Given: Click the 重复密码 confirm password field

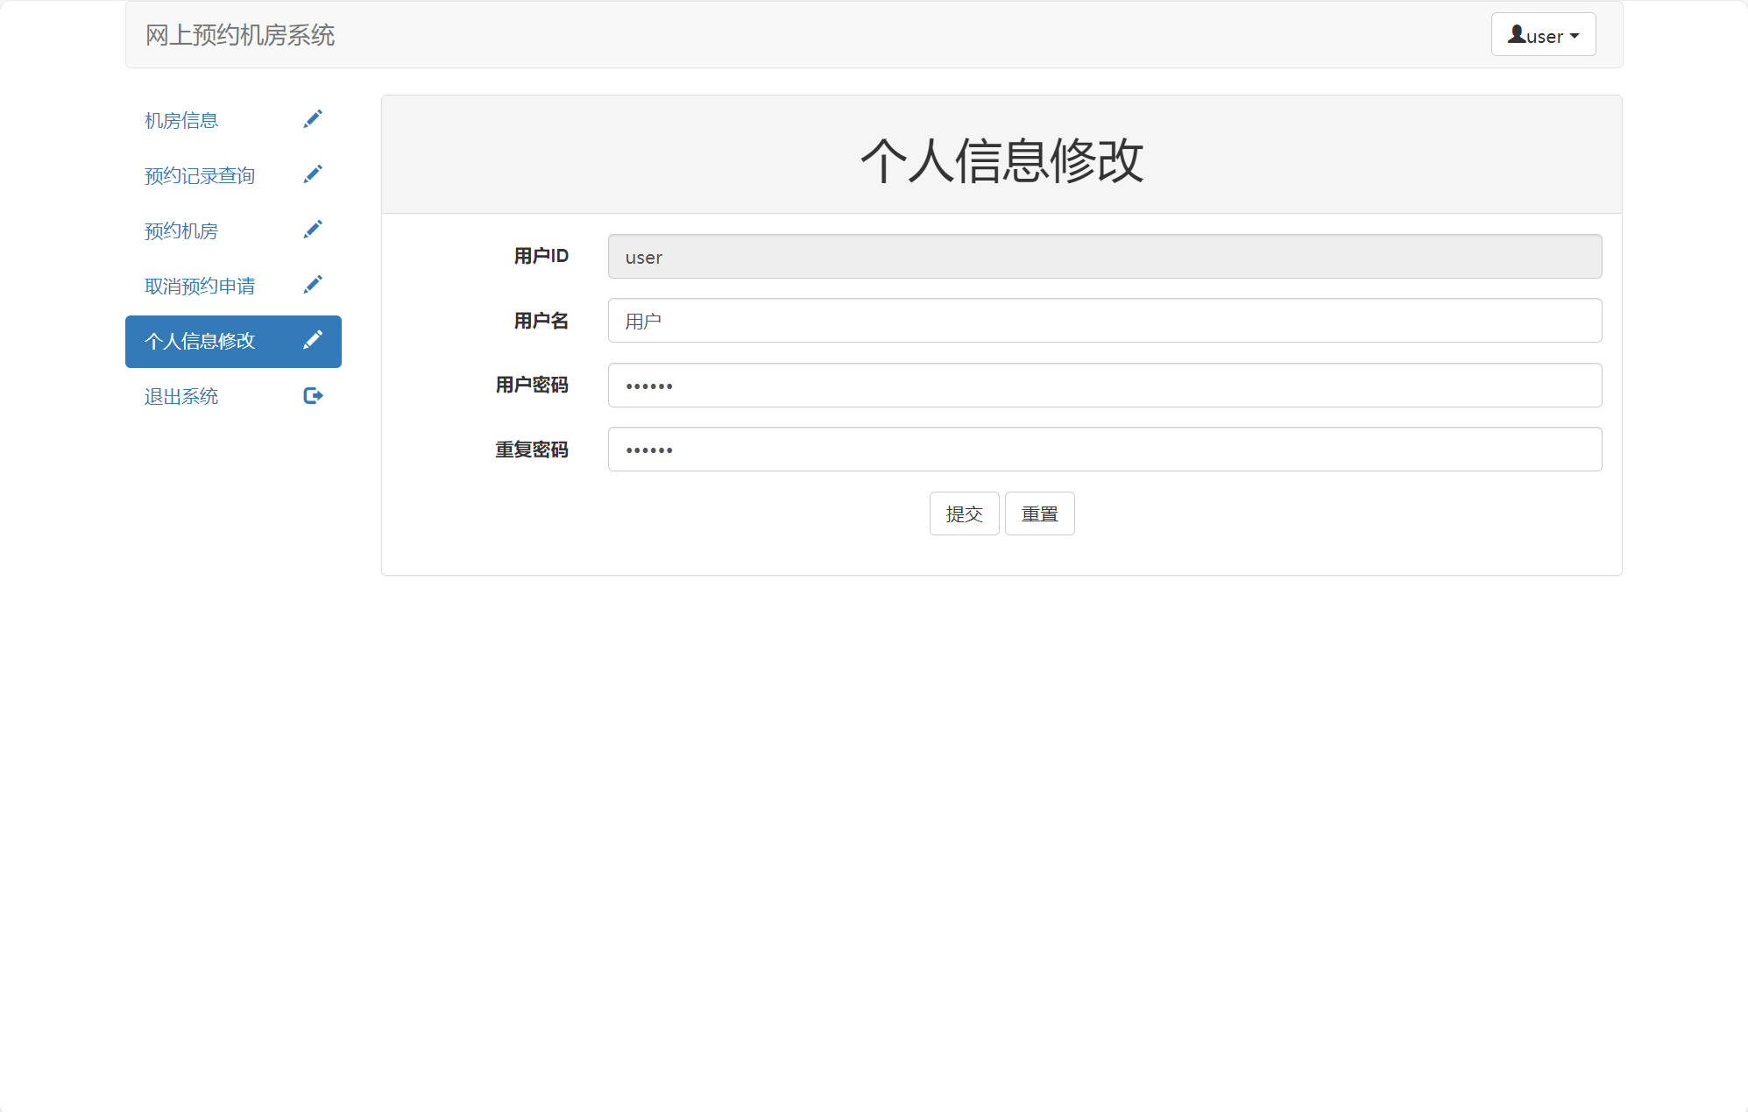Looking at the screenshot, I should 1105,449.
